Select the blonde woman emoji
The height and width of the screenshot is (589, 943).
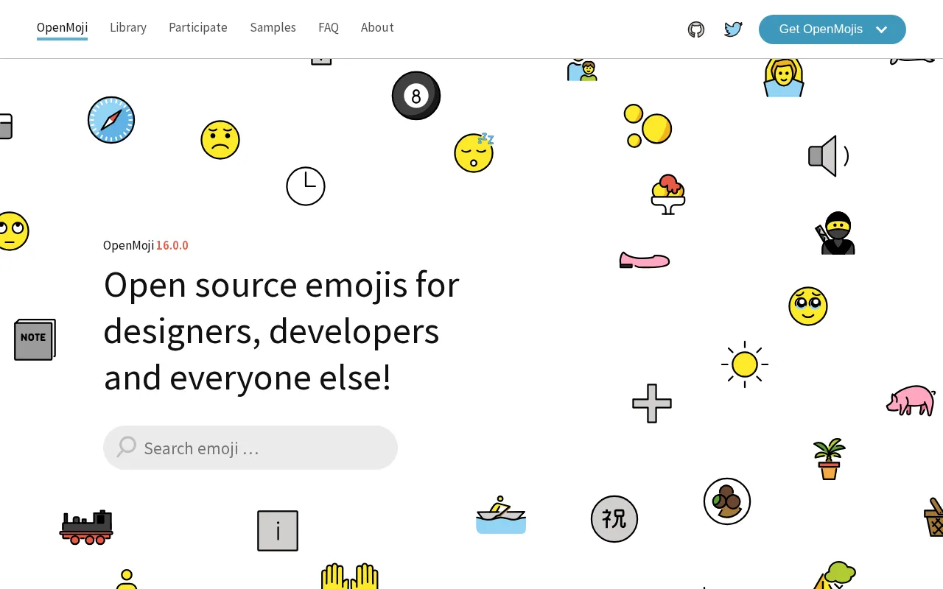784,77
